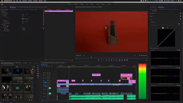Show hidden Project panel tabs chevron
183x103 pixels.
coord(35,63)
